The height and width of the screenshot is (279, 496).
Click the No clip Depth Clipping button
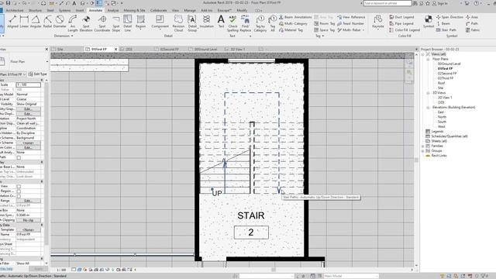click(28, 220)
